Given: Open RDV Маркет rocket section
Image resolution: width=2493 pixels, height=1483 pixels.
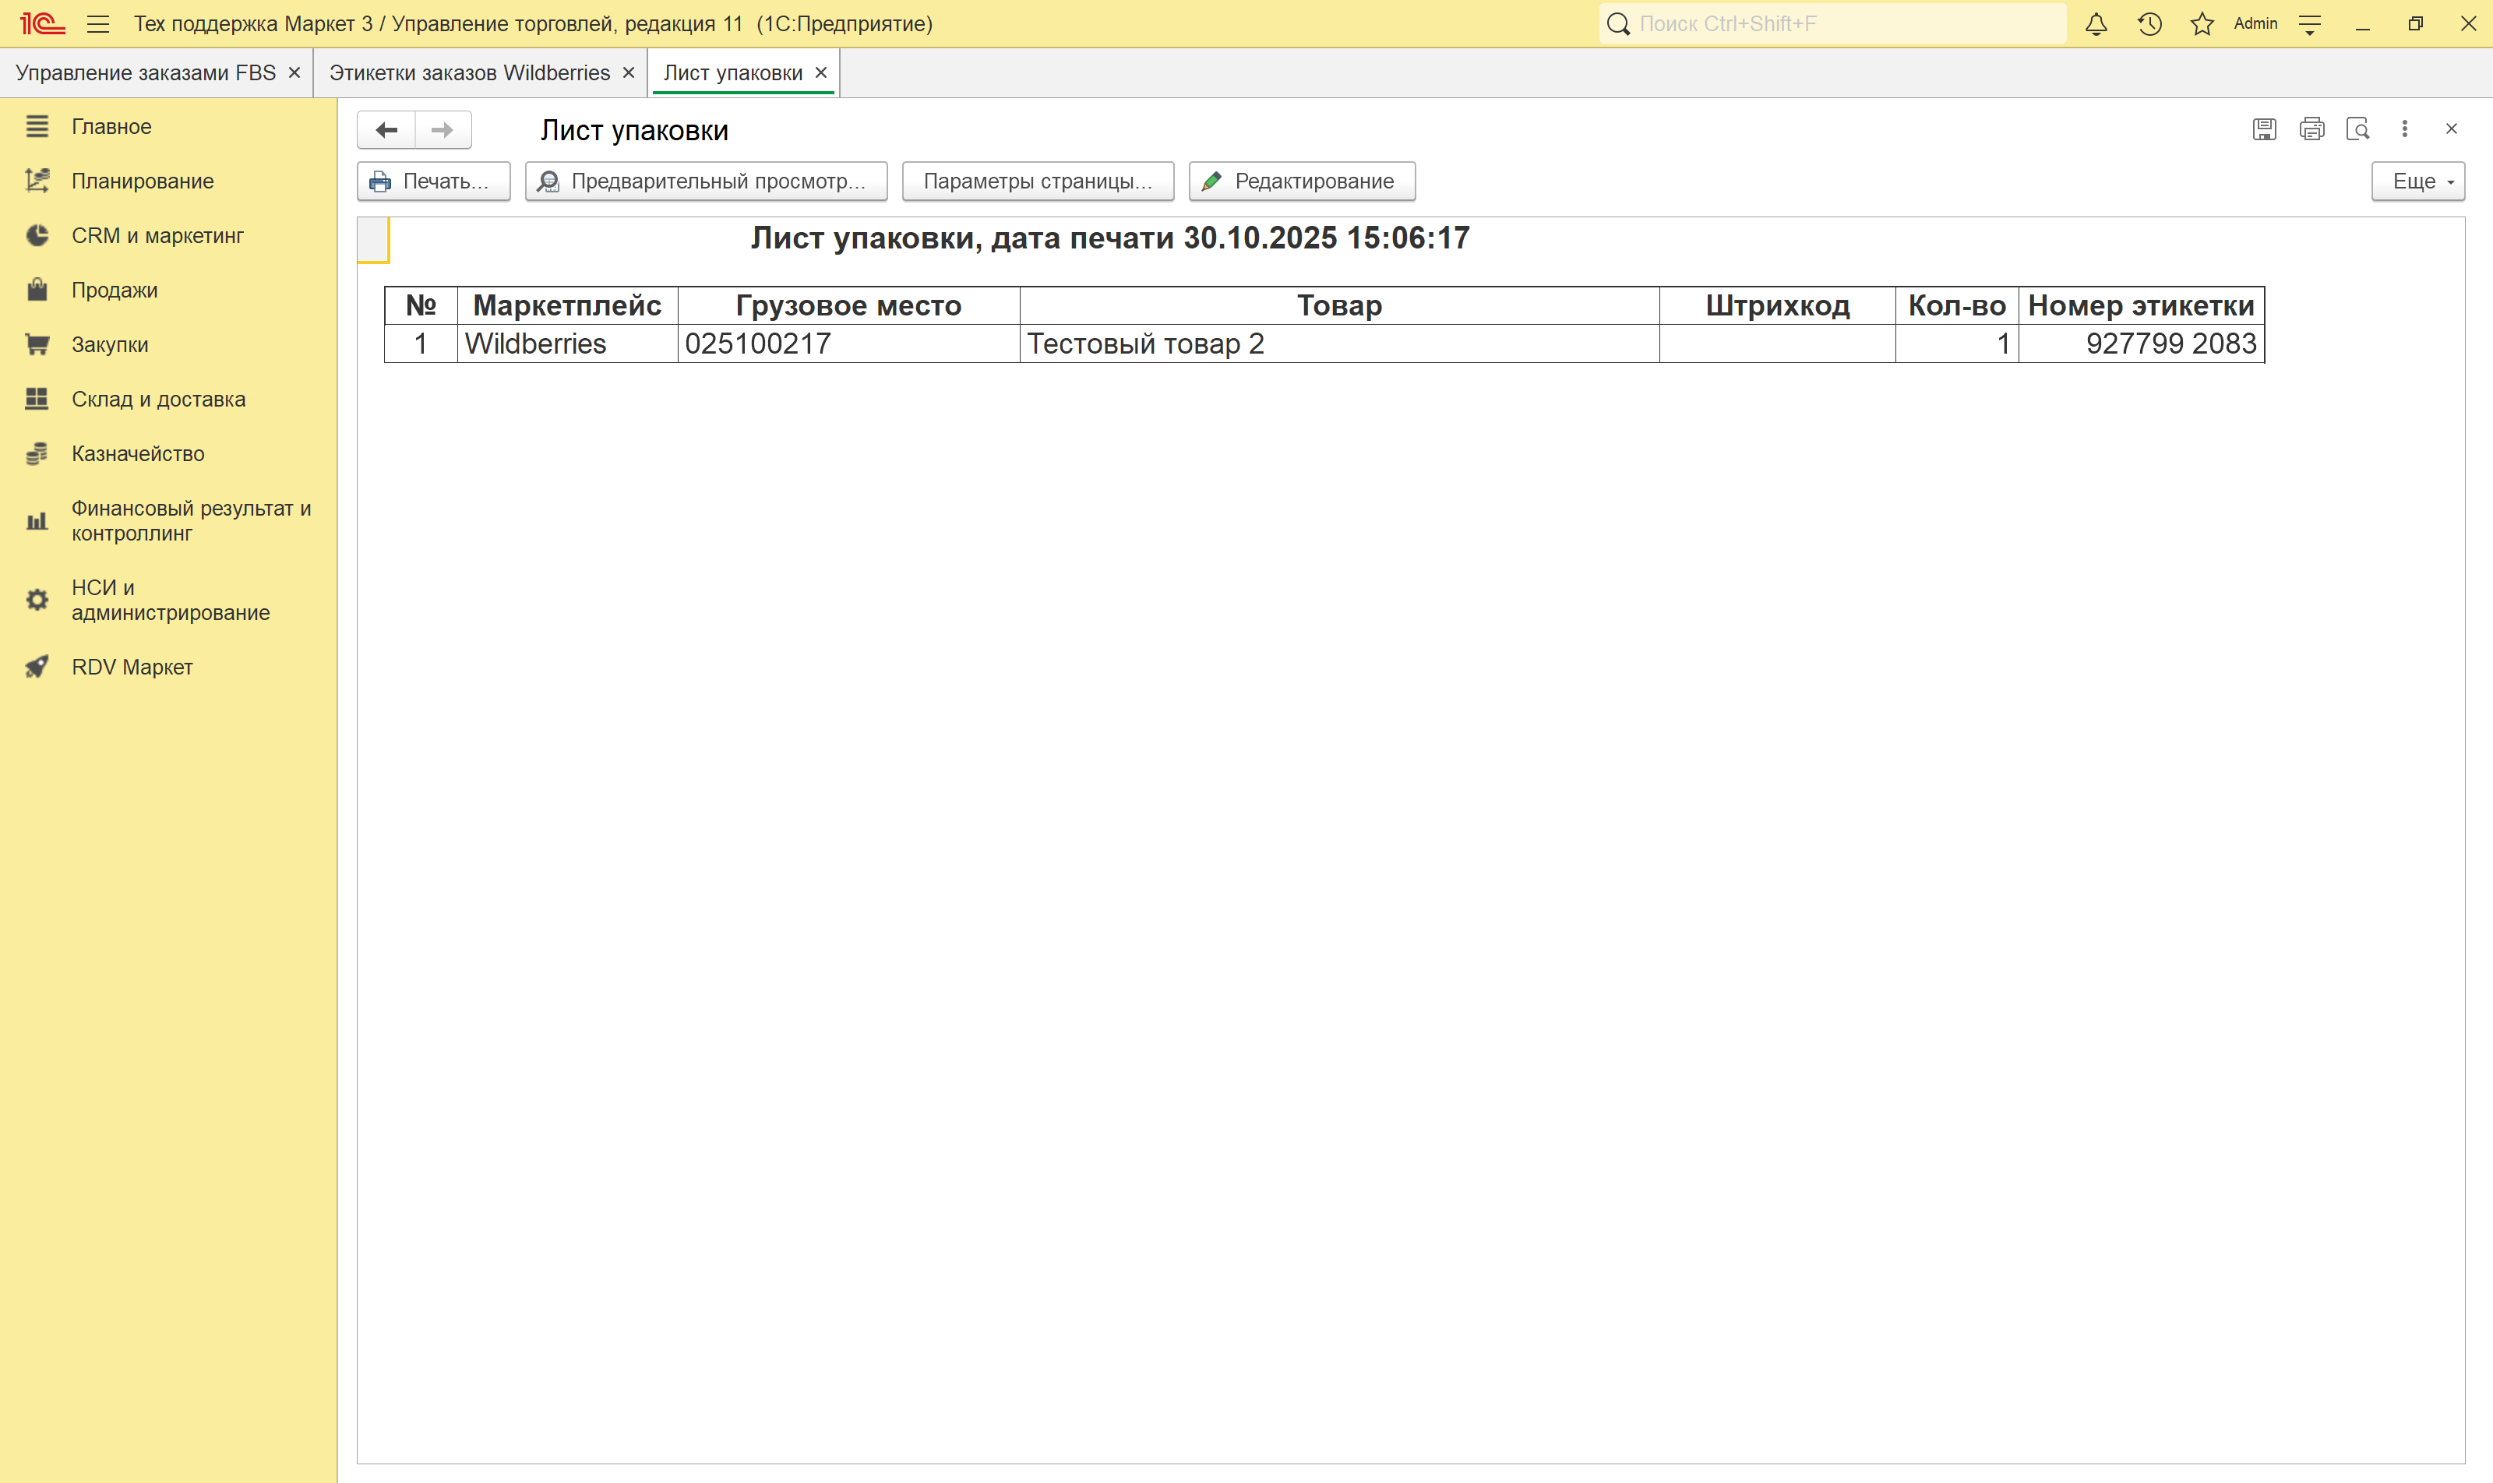Looking at the screenshot, I should pyautogui.click(x=131, y=667).
